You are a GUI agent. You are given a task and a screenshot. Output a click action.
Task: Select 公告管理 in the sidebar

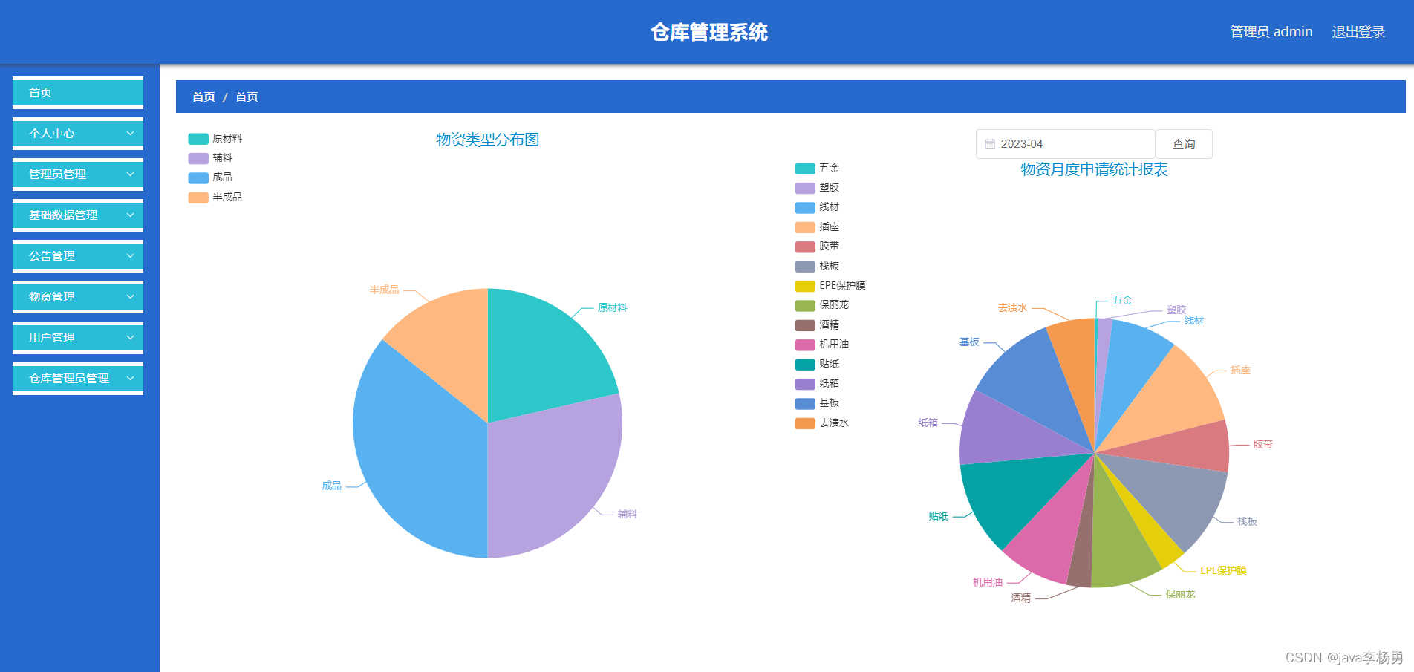click(x=77, y=255)
